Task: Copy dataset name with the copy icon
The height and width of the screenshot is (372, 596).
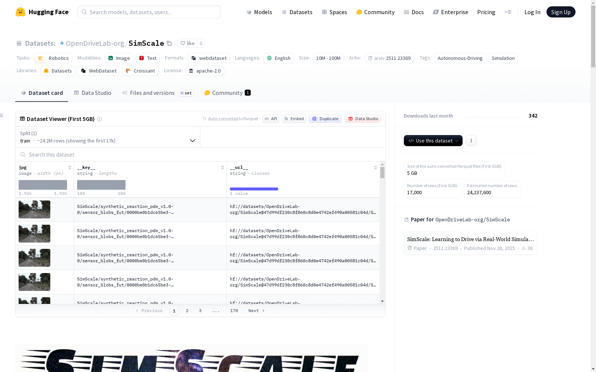Action: point(169,43)
